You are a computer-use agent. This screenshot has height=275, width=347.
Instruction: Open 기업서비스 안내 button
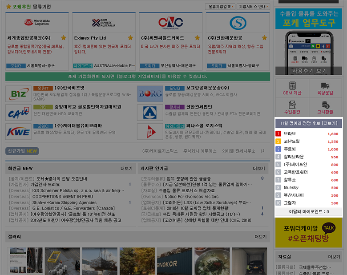coord(253,7)
